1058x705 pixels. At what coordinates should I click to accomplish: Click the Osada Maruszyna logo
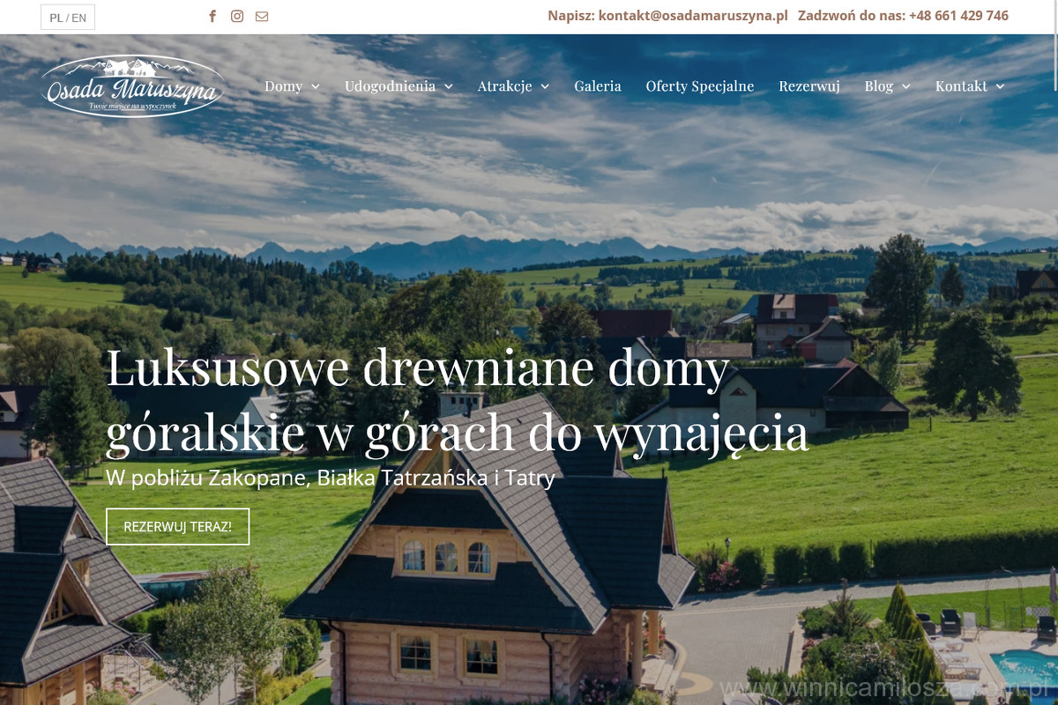click(x=132, y=86)
